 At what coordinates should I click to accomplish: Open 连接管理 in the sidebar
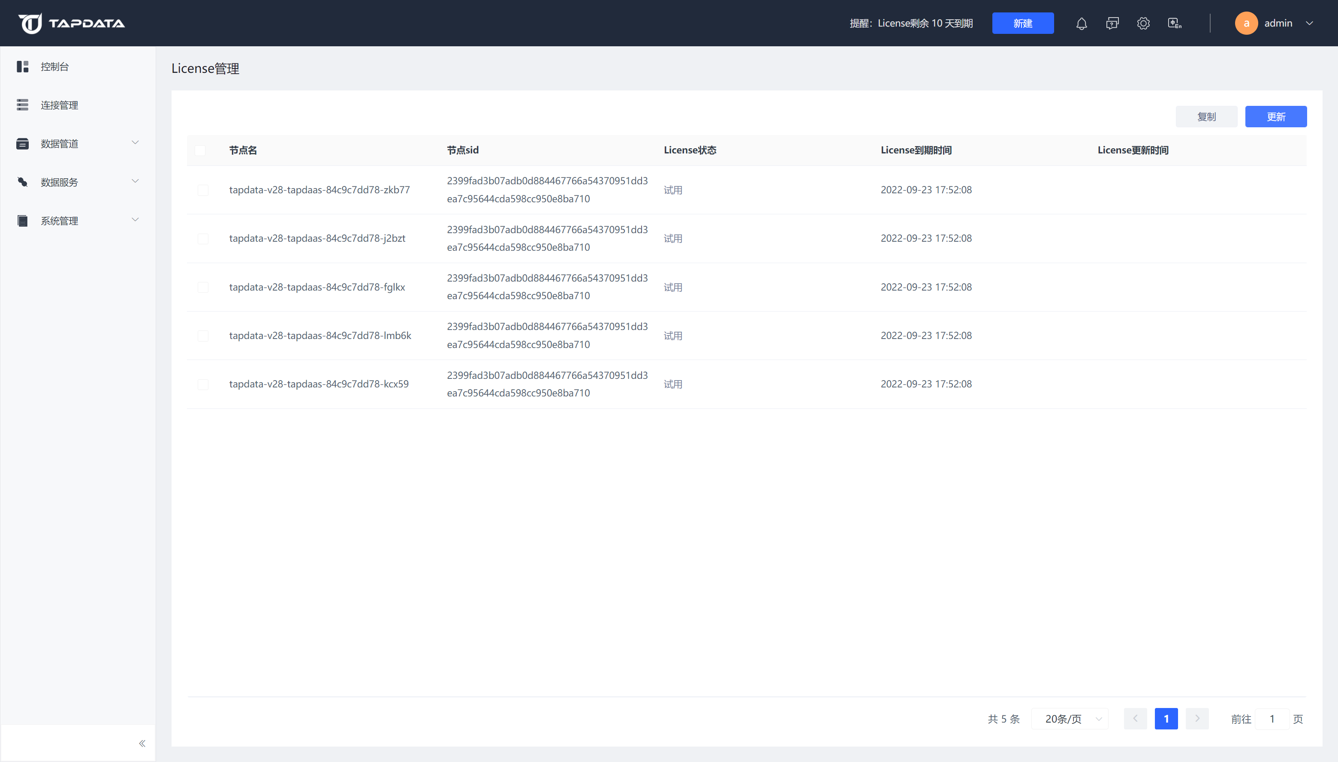pos(59,105)
